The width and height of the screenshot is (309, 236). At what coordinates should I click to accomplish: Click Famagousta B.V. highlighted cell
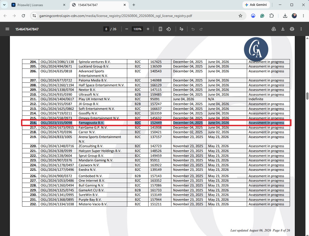tap(102, 123)
